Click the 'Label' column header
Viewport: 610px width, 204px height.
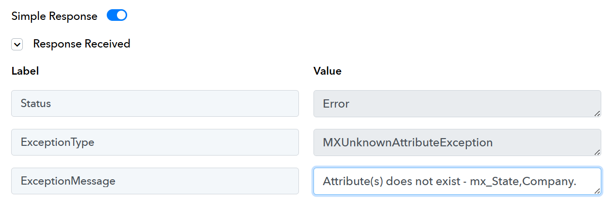point(25,71)
